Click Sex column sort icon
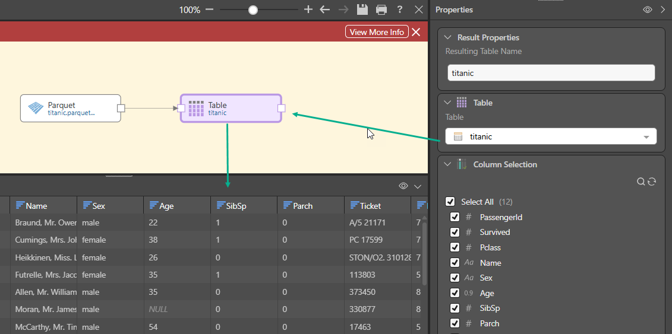672x334 pixels. (x=87, y=205)
